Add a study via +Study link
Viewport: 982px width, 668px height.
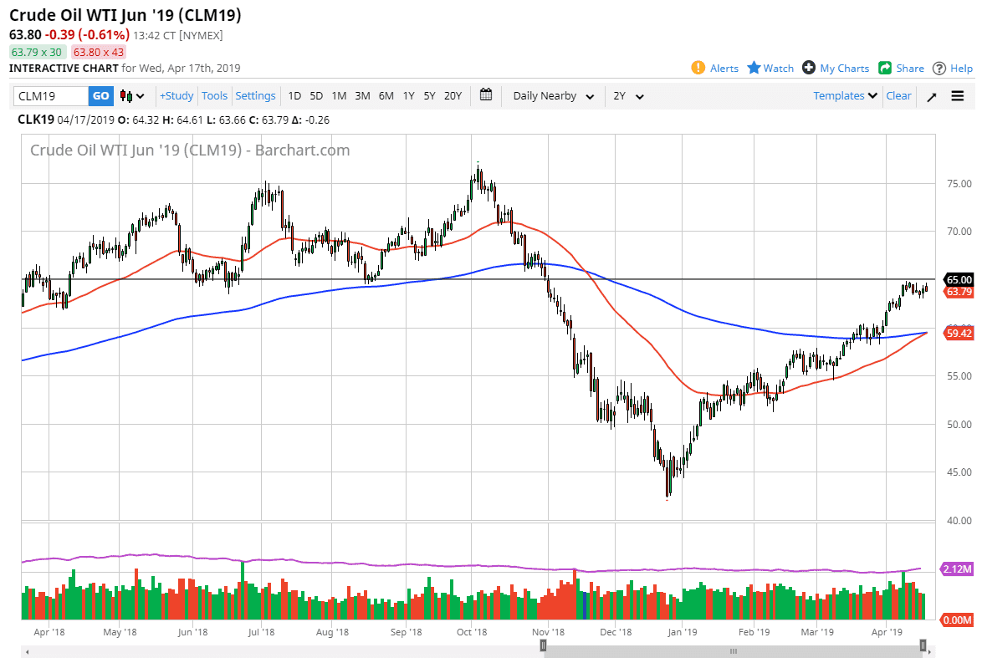tap(176, 96)
